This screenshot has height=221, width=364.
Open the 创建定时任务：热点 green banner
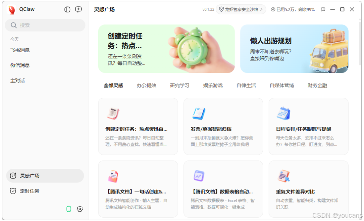pos(166,49)
